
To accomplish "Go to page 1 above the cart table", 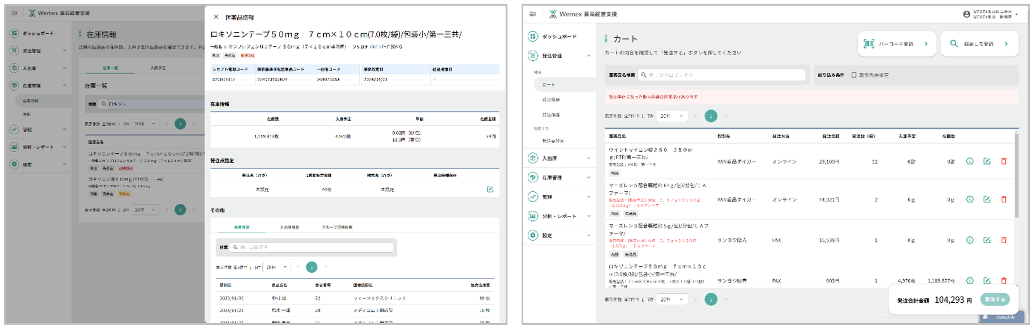I will coord(711,116).
